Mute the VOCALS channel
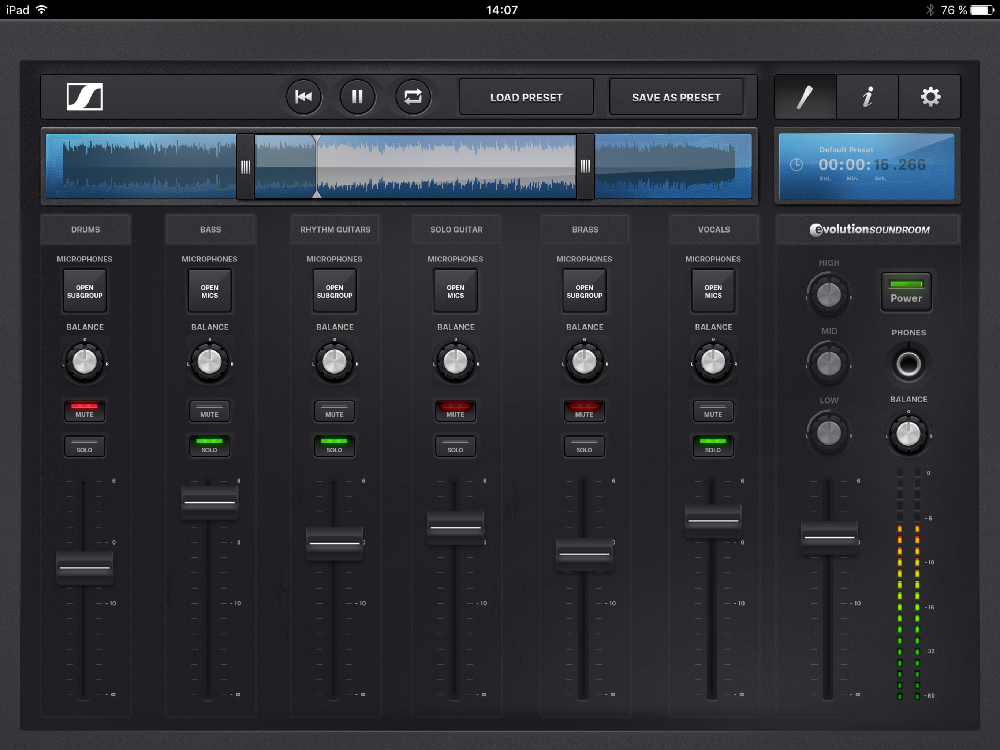 [x=713, y=411]
